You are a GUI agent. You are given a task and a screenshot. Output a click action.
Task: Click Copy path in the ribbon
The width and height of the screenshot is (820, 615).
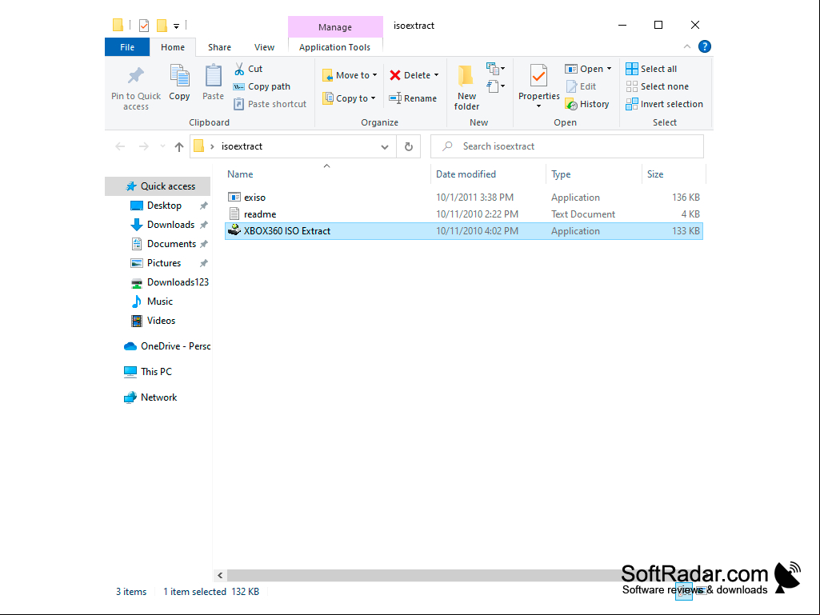(262, 87)
